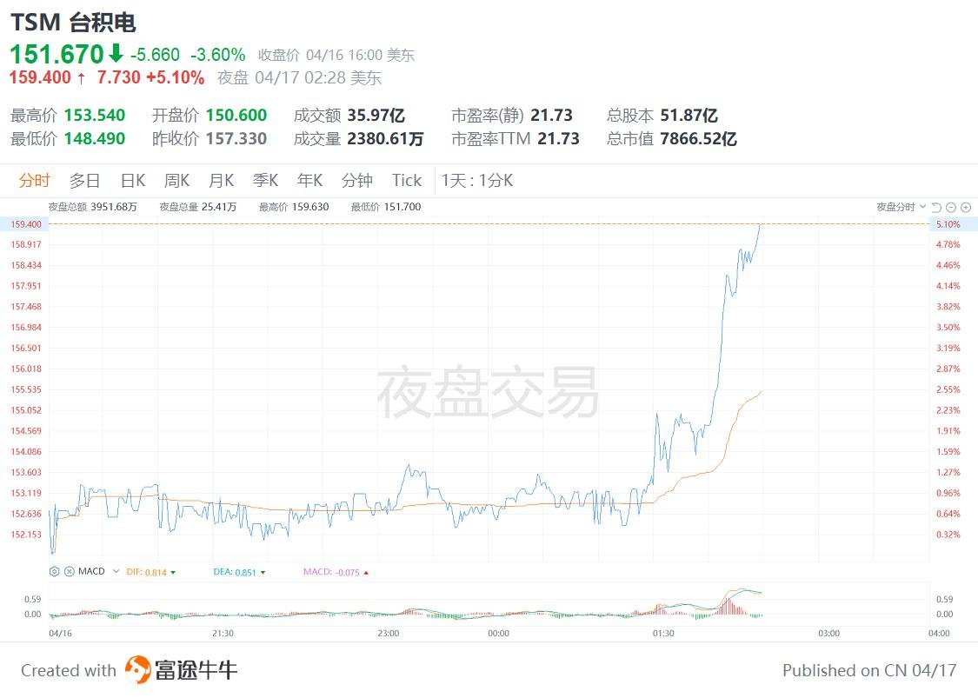
Task: Click the 159.400 price axis label
Action: 24,224
